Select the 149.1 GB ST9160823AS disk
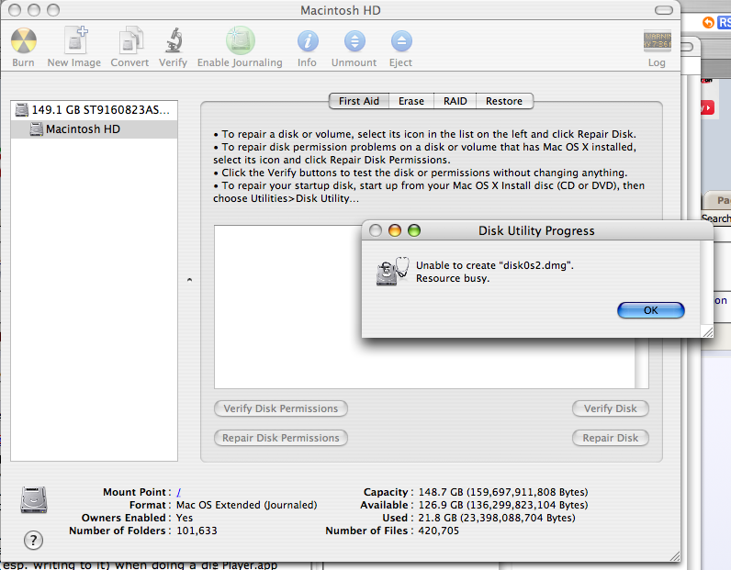Screen dimensions: 731x570 (x=94, y=110)
